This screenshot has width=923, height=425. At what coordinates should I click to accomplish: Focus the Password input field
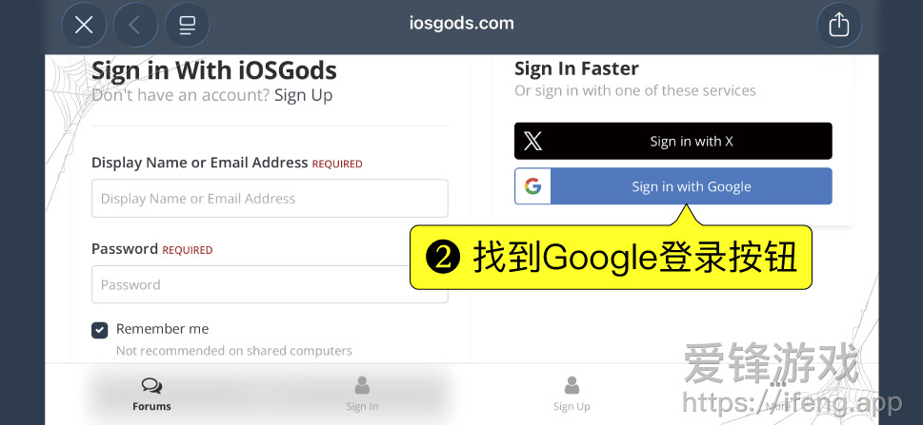pyautogui.click(x=270, y=284)
